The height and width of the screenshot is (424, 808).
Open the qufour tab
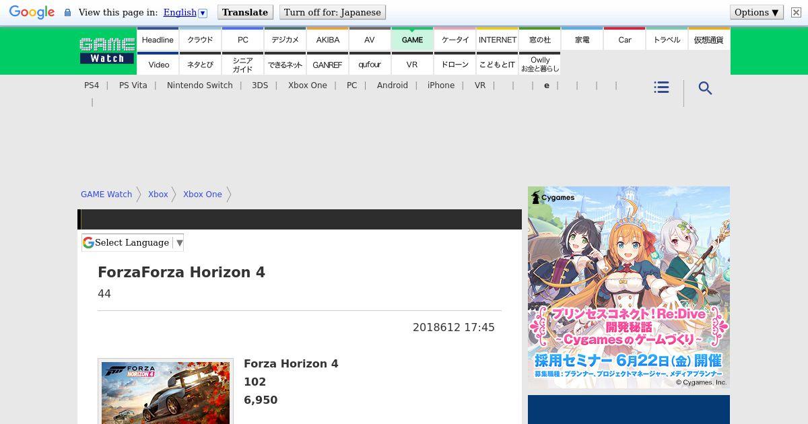point(370,64)
